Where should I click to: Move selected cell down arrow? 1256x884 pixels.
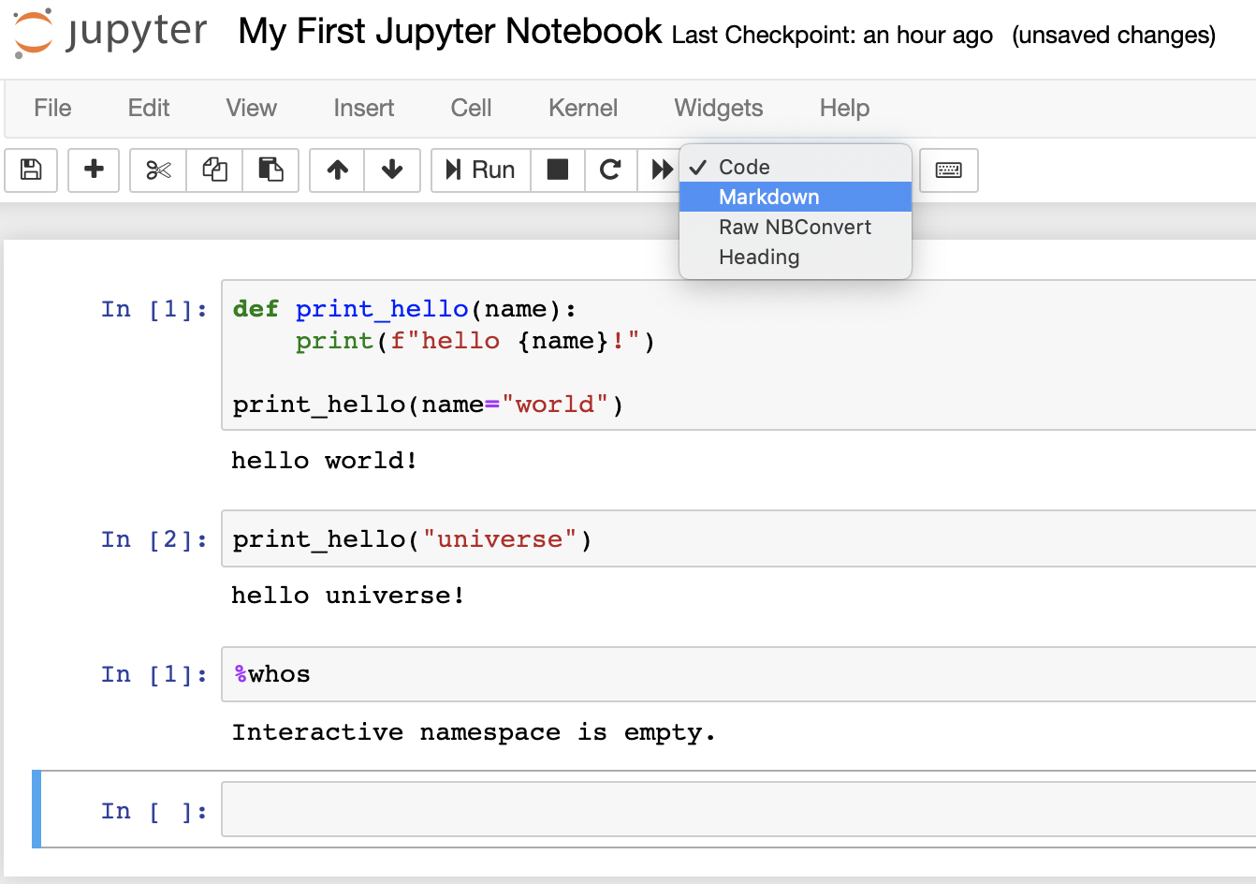(392, 169)
